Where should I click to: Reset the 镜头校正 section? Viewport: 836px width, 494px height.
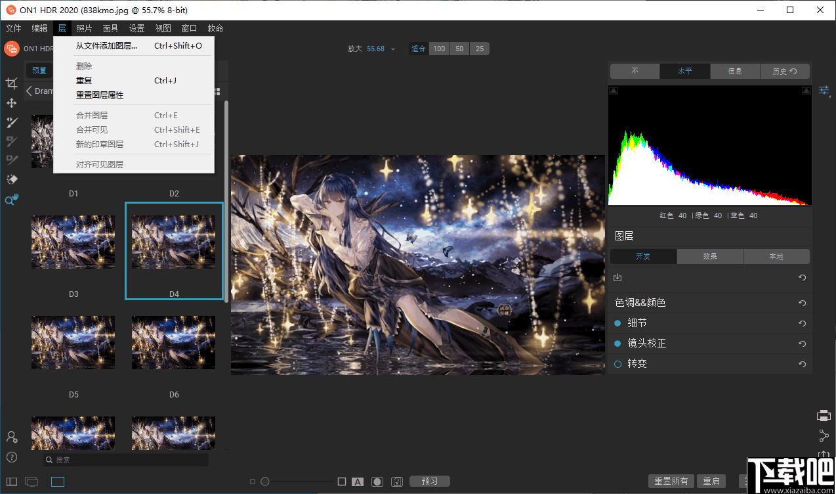tap(802, 344)
